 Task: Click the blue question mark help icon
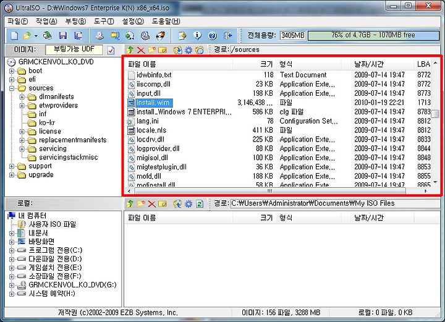(213, 35)
